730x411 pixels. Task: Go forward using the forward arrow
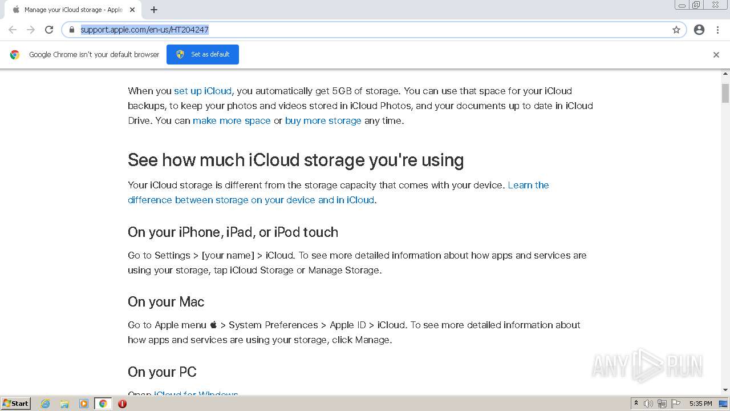(x=31, y=30)
